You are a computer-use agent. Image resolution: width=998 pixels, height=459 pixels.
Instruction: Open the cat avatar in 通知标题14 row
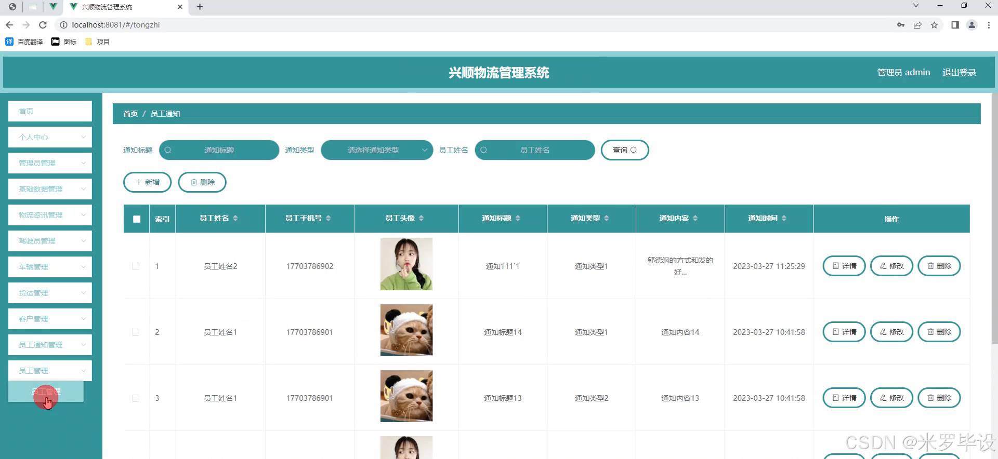[406, 330]
